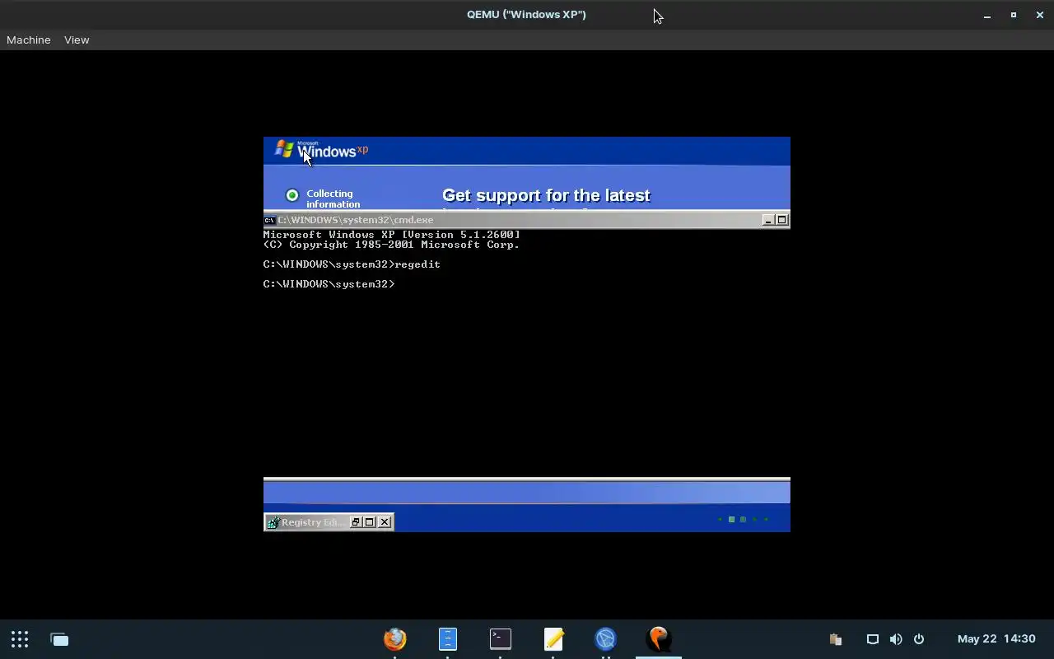Click the Microsoft Windows XP version line
The height and width of the screenshot is (659, 1054).
pos(391,235)
